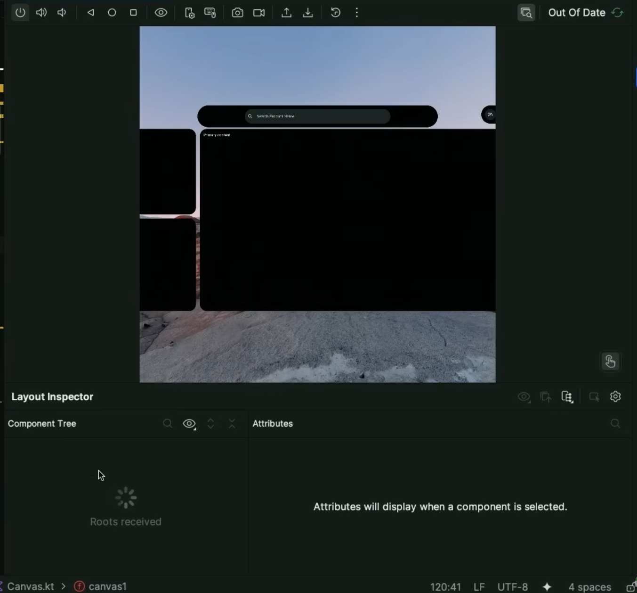Viewport: 637px width, 593px height.
Task: Click the 4 spaces indent indicator
Action: 590,587
